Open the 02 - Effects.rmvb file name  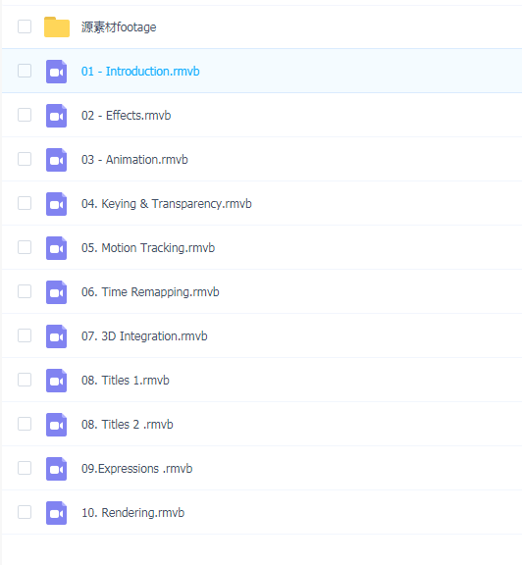coord(126,116)
